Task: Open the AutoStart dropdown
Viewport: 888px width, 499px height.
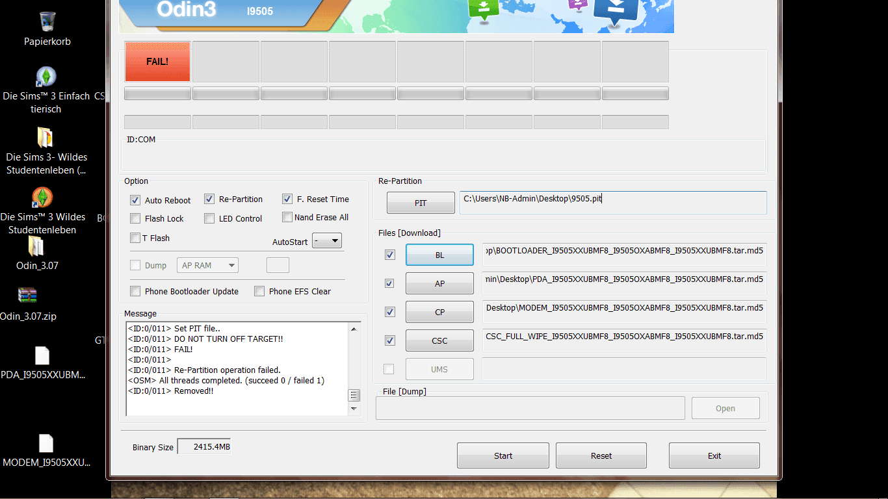Action: 327,241
